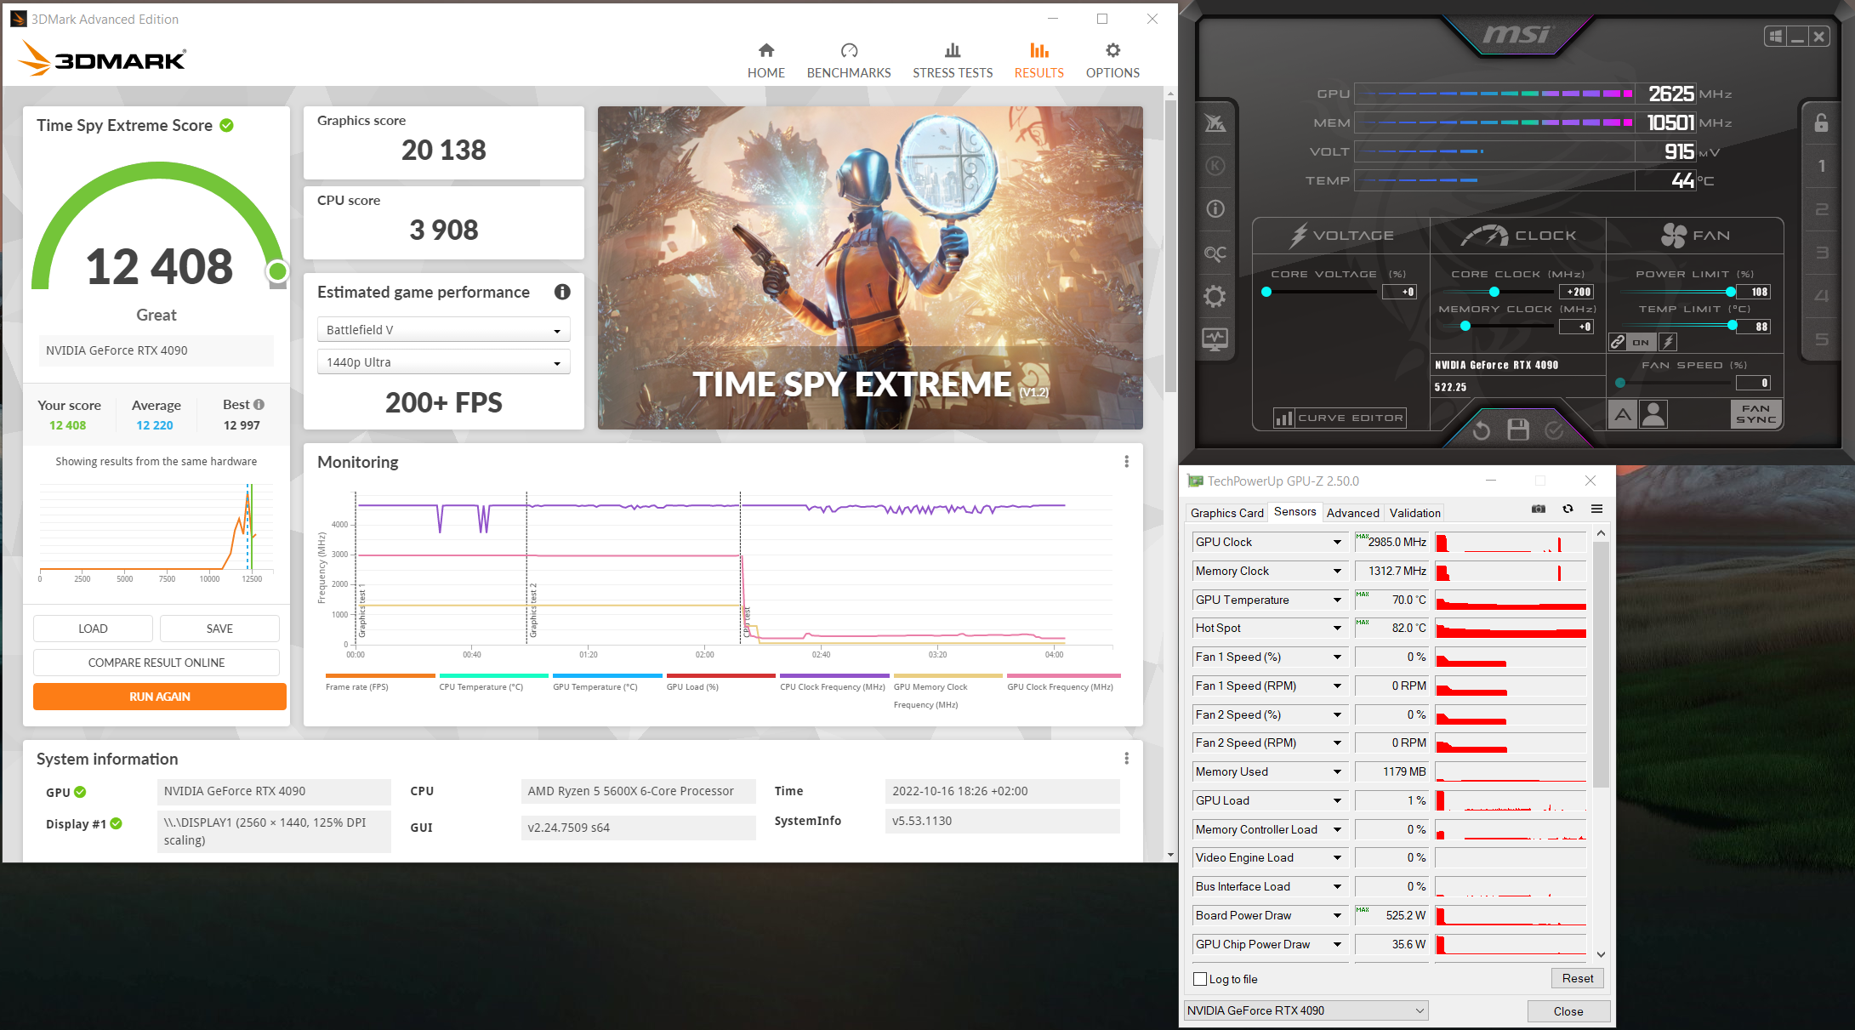Open the GPU-Z Advanced tab

click(1352, 513)
